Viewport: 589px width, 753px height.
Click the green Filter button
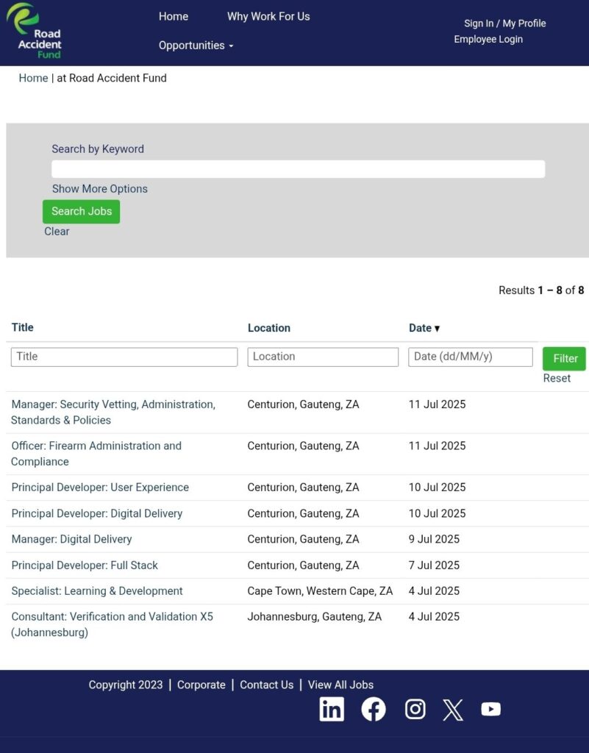coord(564,359)
